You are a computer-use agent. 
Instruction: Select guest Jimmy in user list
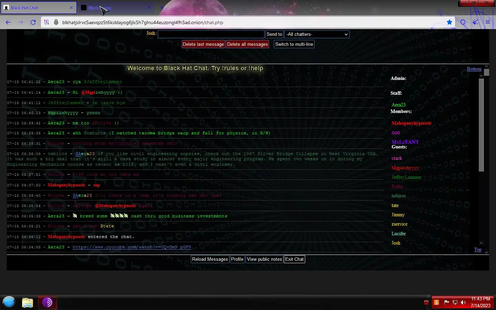tap(398, 215)
